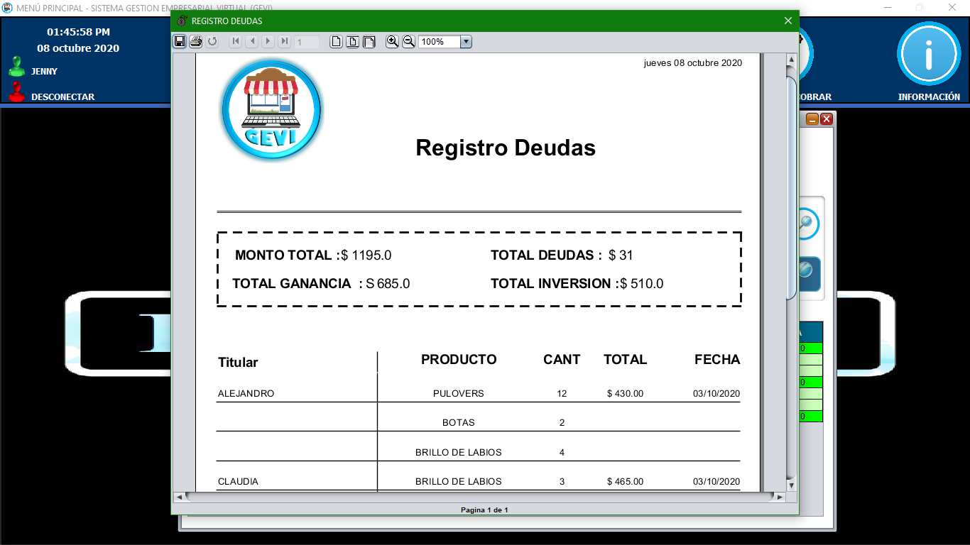970x545 pixels.
Task: Minimize the background dialog with the orange button
Action: pos(812,119)
